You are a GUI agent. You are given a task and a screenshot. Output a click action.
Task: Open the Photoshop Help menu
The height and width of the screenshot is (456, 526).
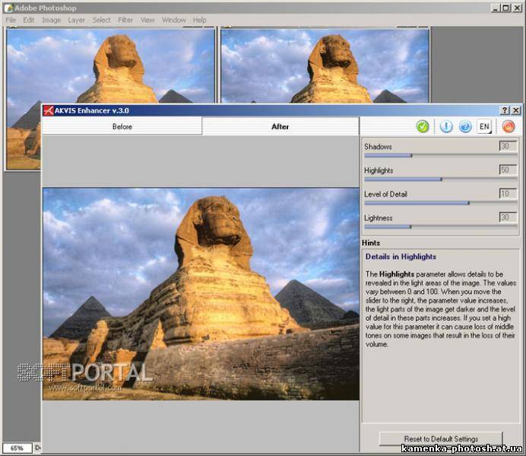pos(200,20)
